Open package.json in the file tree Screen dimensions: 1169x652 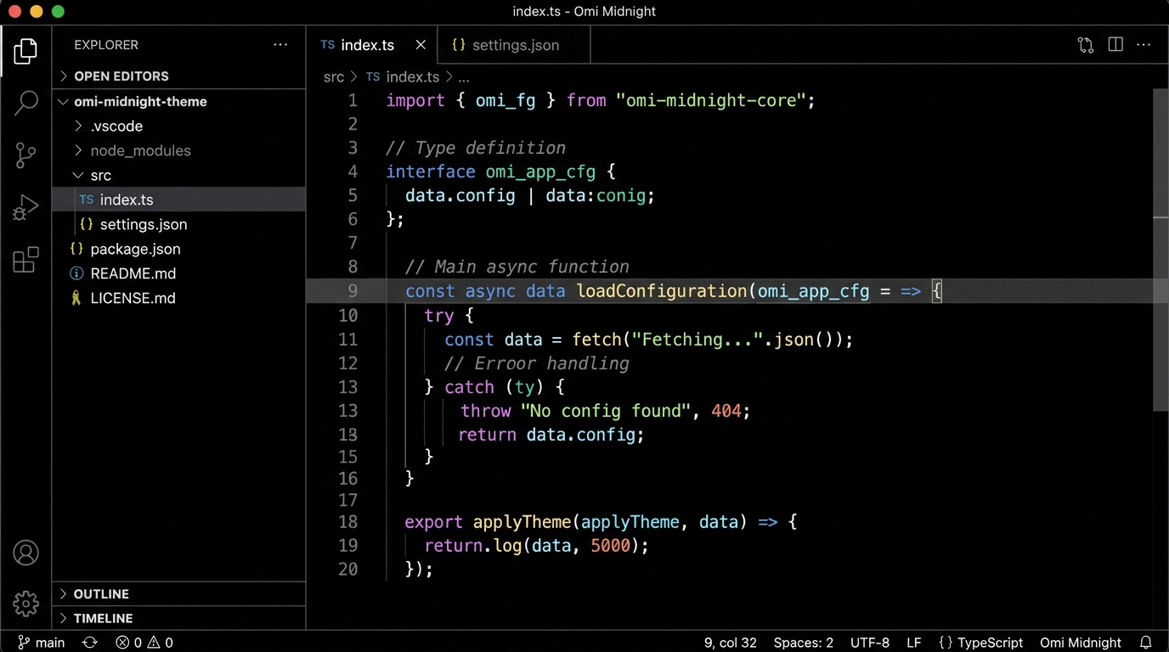178,249
